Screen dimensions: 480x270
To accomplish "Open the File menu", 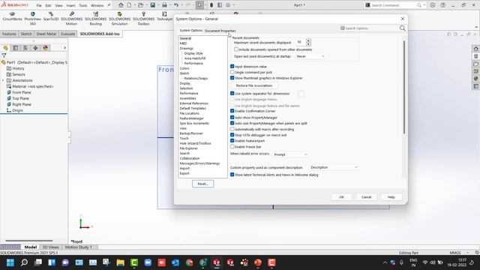I will pyautogui.click(x=39, y=5).
